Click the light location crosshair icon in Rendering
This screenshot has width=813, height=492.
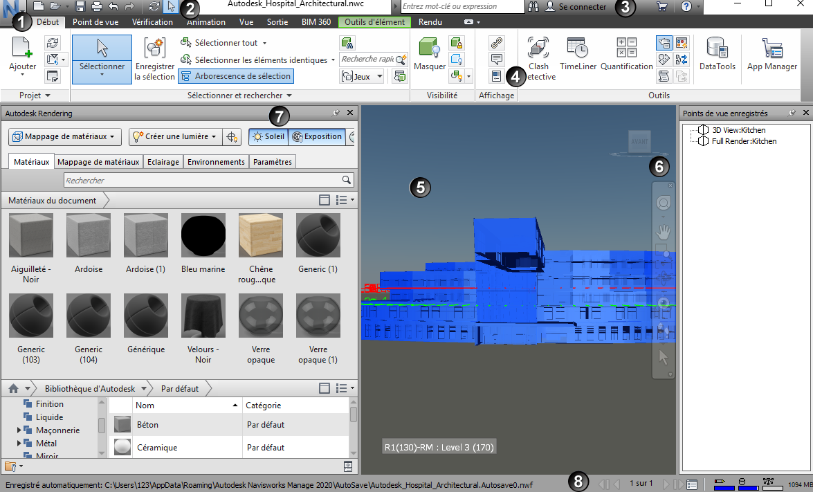[231, 137]
